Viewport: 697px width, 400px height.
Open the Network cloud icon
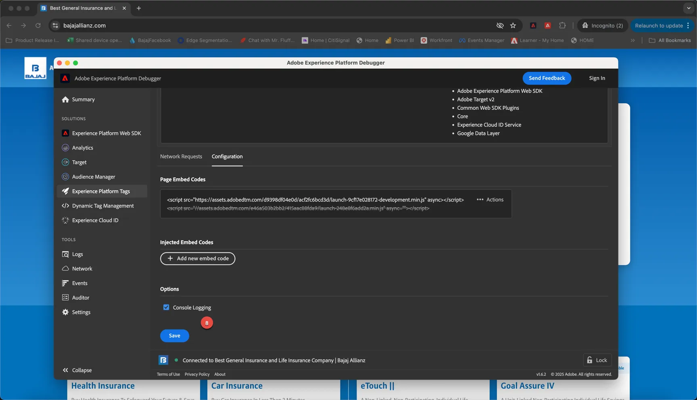point(65,269)
